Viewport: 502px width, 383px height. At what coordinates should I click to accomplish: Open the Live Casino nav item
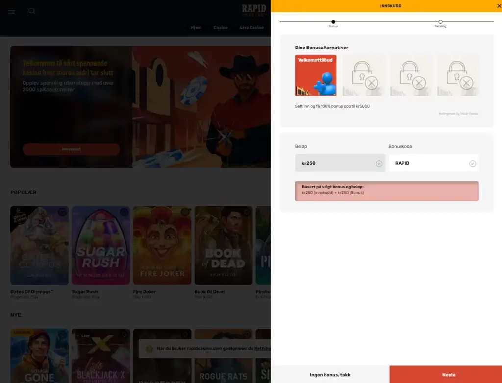[251, 27]
